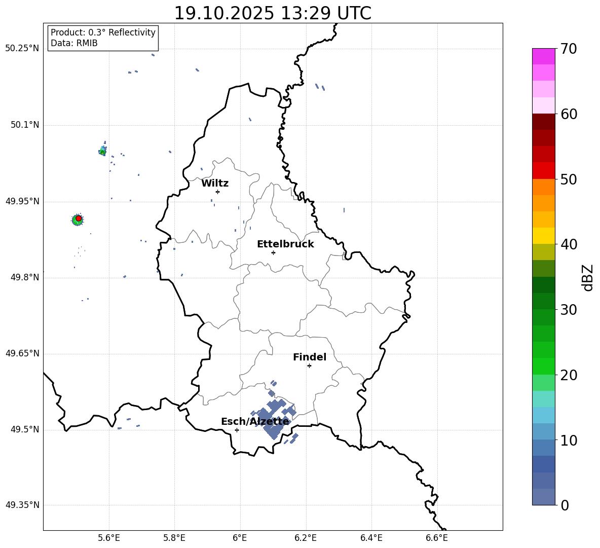The image size is (600, 548).
Task: Click the colorbar tick label 70
Action: coord(569,49)
